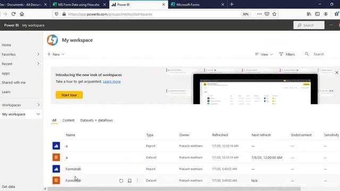Go to Home in the sidebar
The height and width of the screenshot is (191, 340).
[6, 45]
